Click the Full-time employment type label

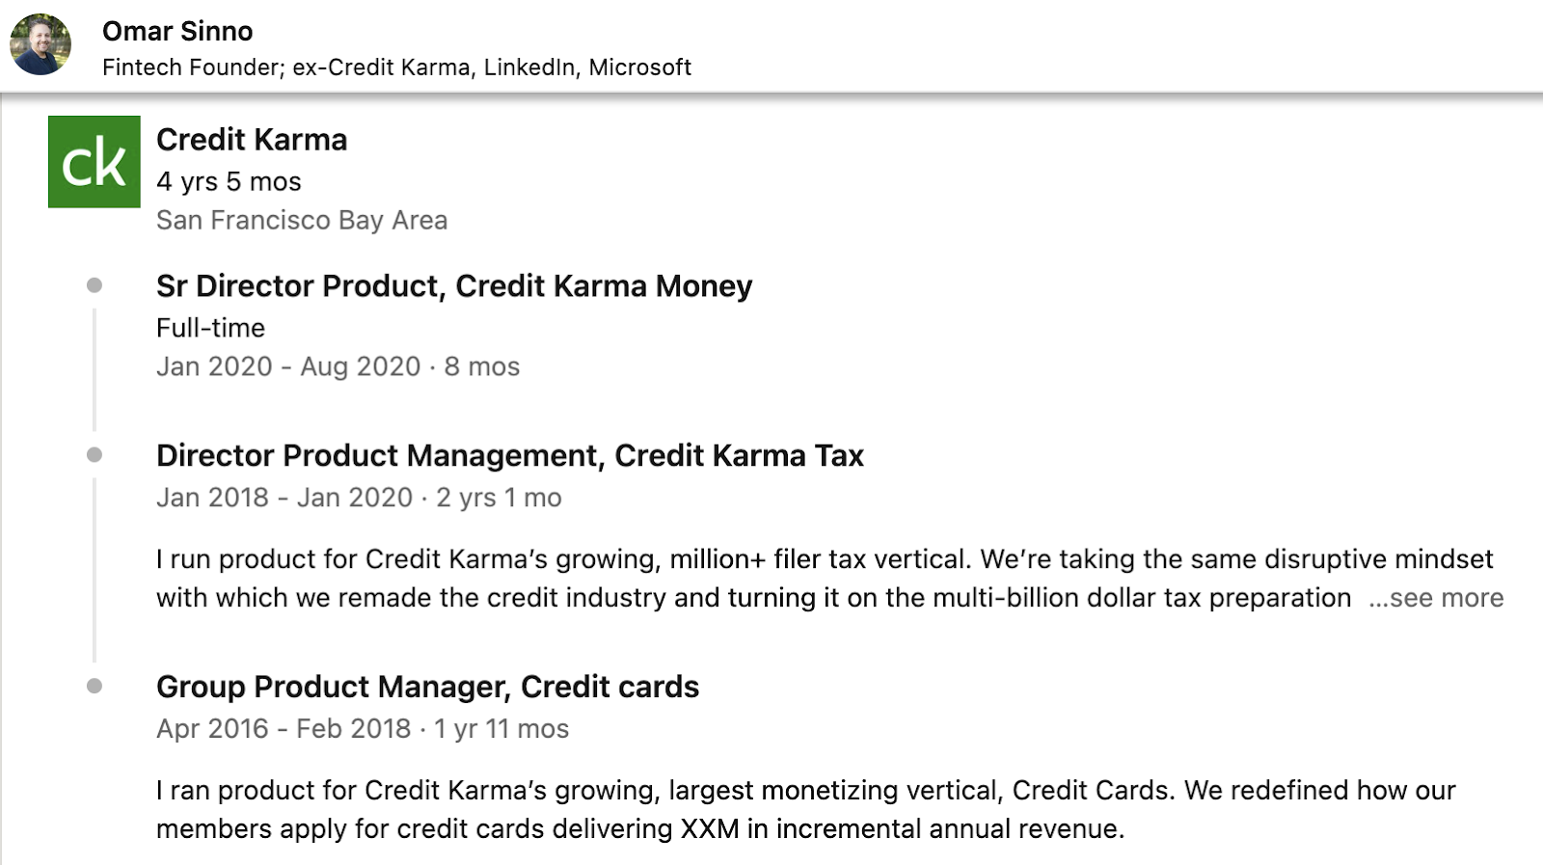click(210, 328)
